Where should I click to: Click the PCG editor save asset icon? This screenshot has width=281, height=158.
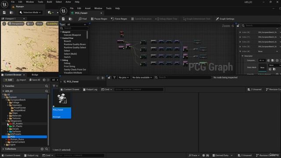(x=63, y=19)
